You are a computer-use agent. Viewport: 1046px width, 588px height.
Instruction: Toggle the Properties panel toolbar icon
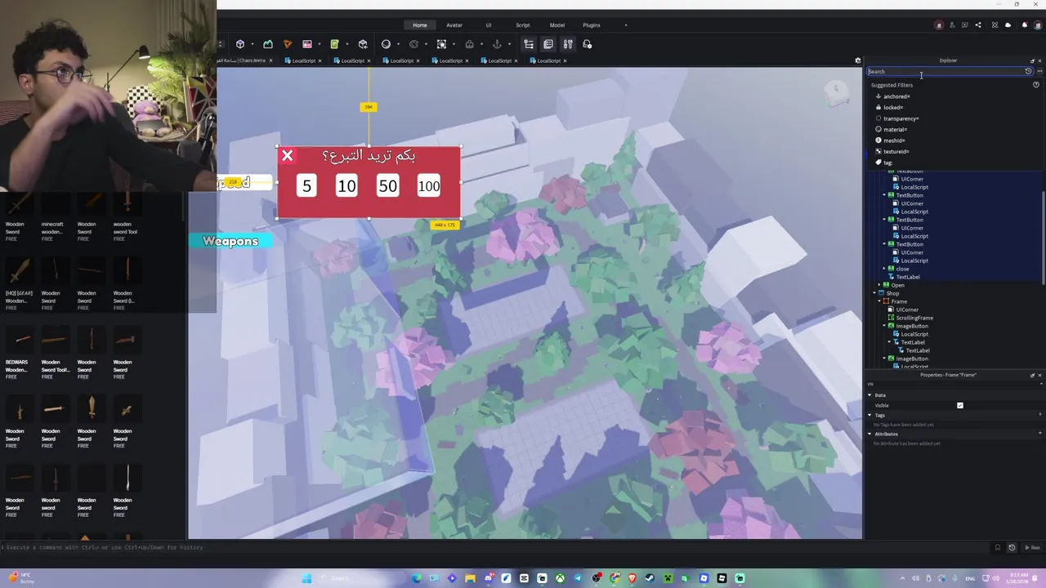click(548, 44)
